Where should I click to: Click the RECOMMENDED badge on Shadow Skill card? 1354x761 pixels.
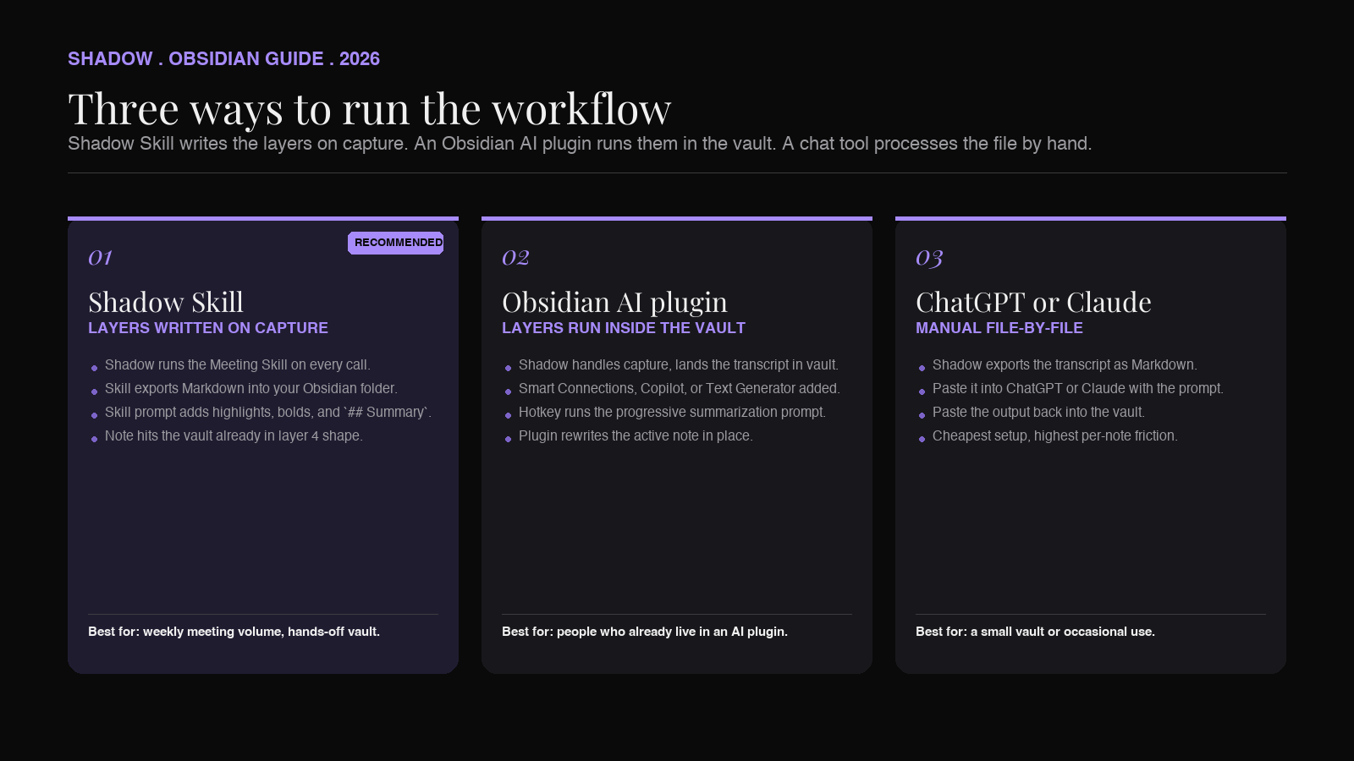pyautogui.click(x=396, y=243)
